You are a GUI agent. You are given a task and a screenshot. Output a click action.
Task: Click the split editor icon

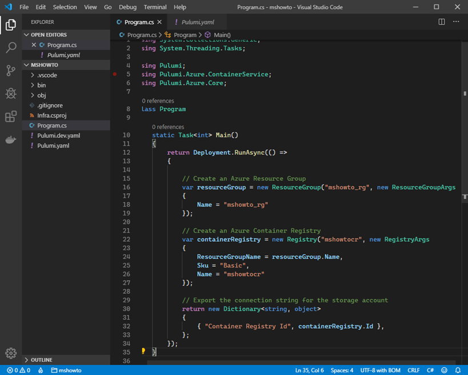442,22
